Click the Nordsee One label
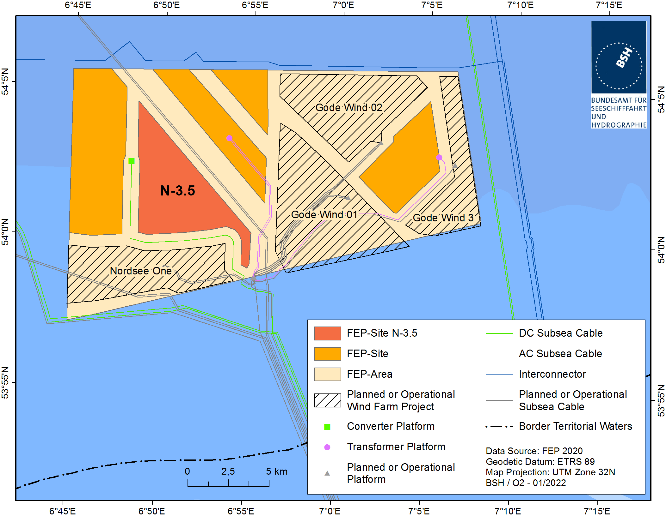This screenshot has height=516, width=666. [141, 271]
